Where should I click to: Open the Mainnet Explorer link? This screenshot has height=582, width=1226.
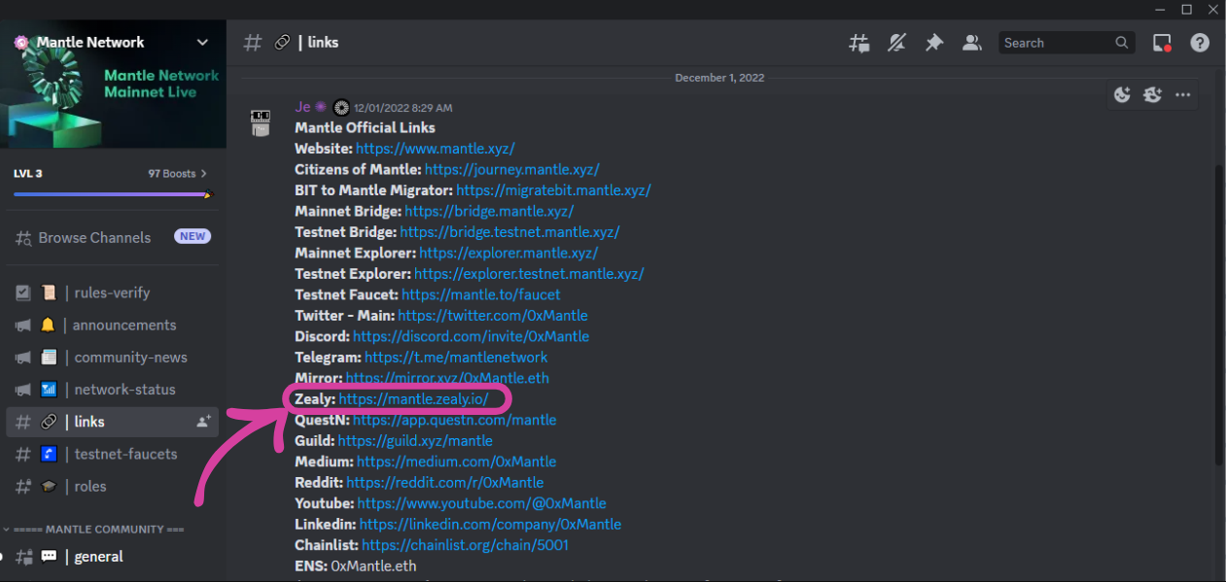click(x=508, y=253)
